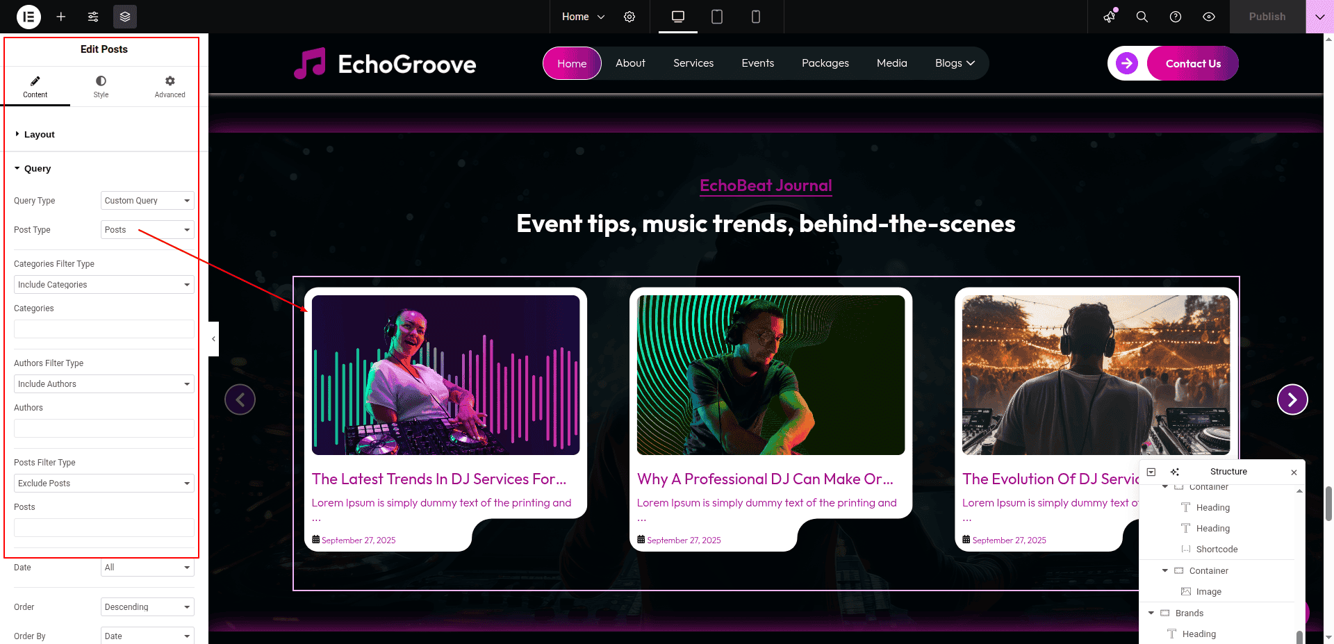Switch to tablet responsive view
This screenshot has height=644, width=1334.
(717, 17)
